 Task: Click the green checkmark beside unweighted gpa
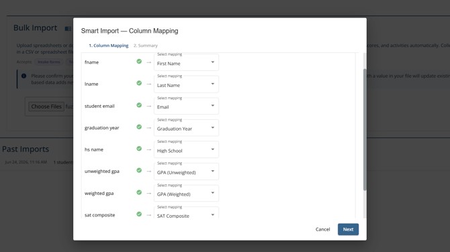139,170
